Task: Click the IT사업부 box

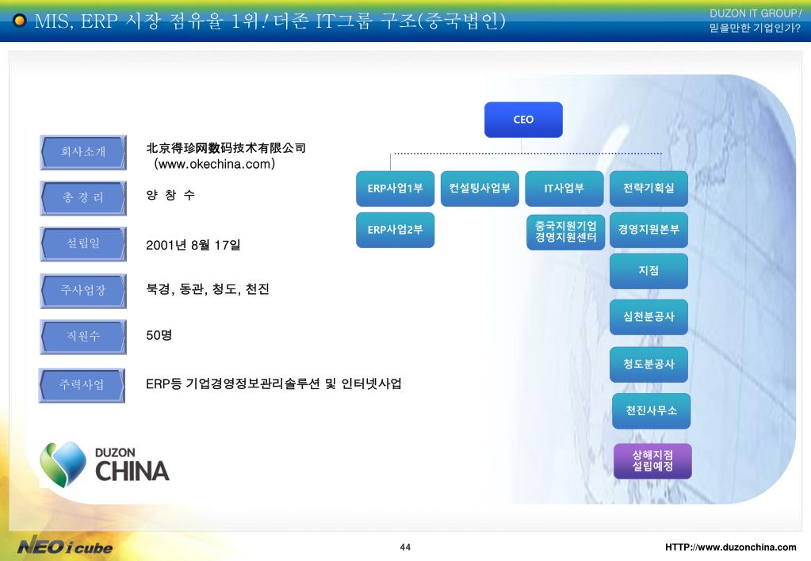Action: pos(564,189)
